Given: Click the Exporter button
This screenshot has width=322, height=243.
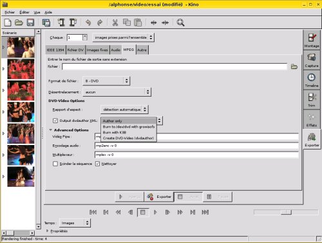Looking at the screenshot, I should pyautogui.click(x=159, y=197).
